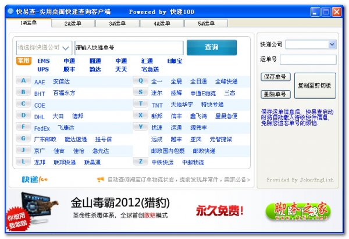Select 安信达 courier

[62, 81]
